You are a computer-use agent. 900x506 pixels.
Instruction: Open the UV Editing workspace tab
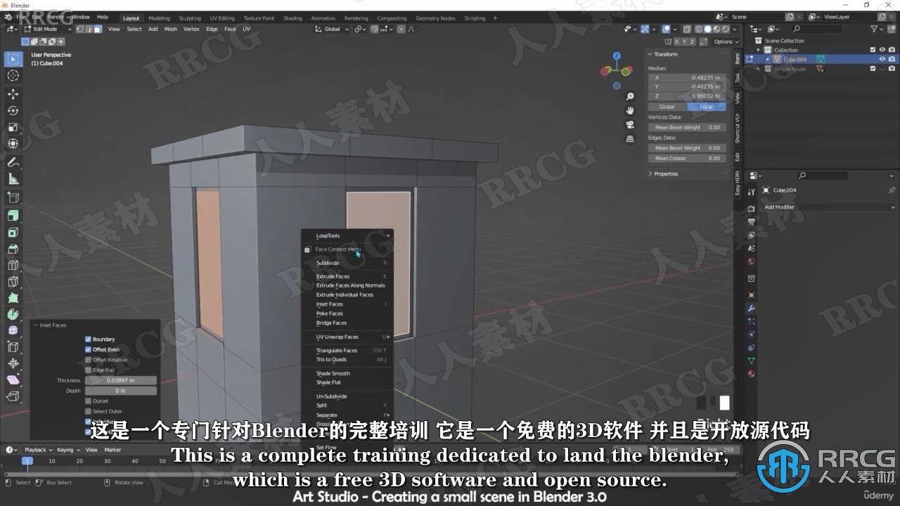coord(222,18)
